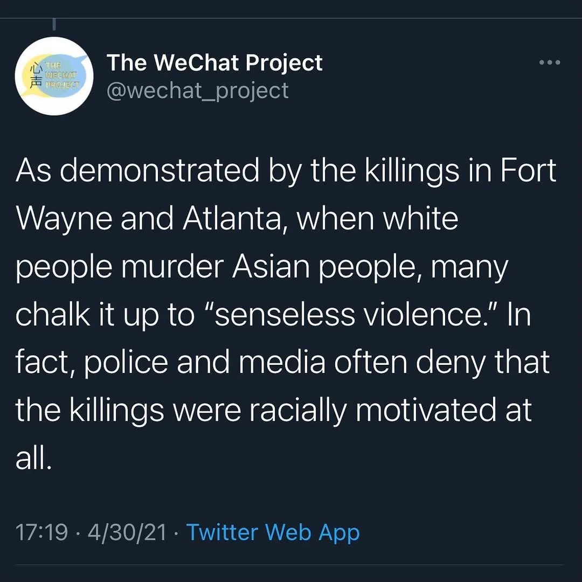
Task: Click the divider line below the timestamp
Action: [291, 565]
